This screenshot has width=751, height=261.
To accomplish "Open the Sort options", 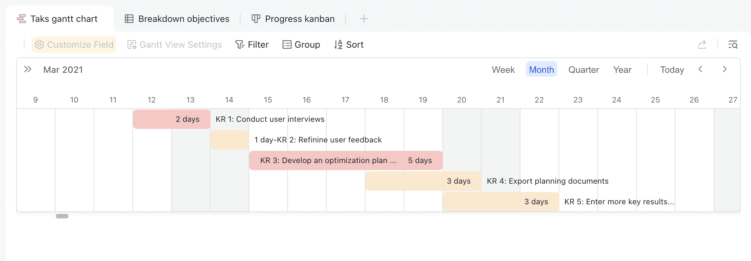I will click(x=349, y=44).
